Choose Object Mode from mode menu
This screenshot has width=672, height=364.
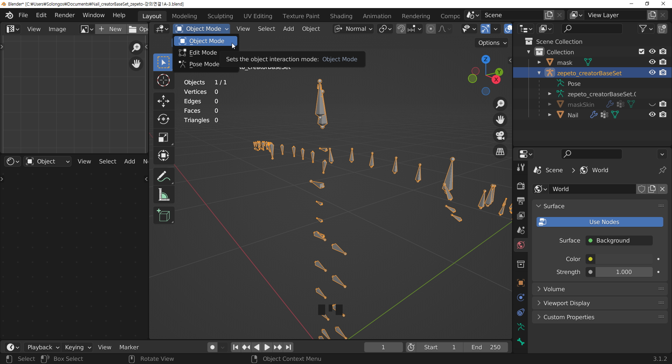pyautogui.click(x=205, y=41)
